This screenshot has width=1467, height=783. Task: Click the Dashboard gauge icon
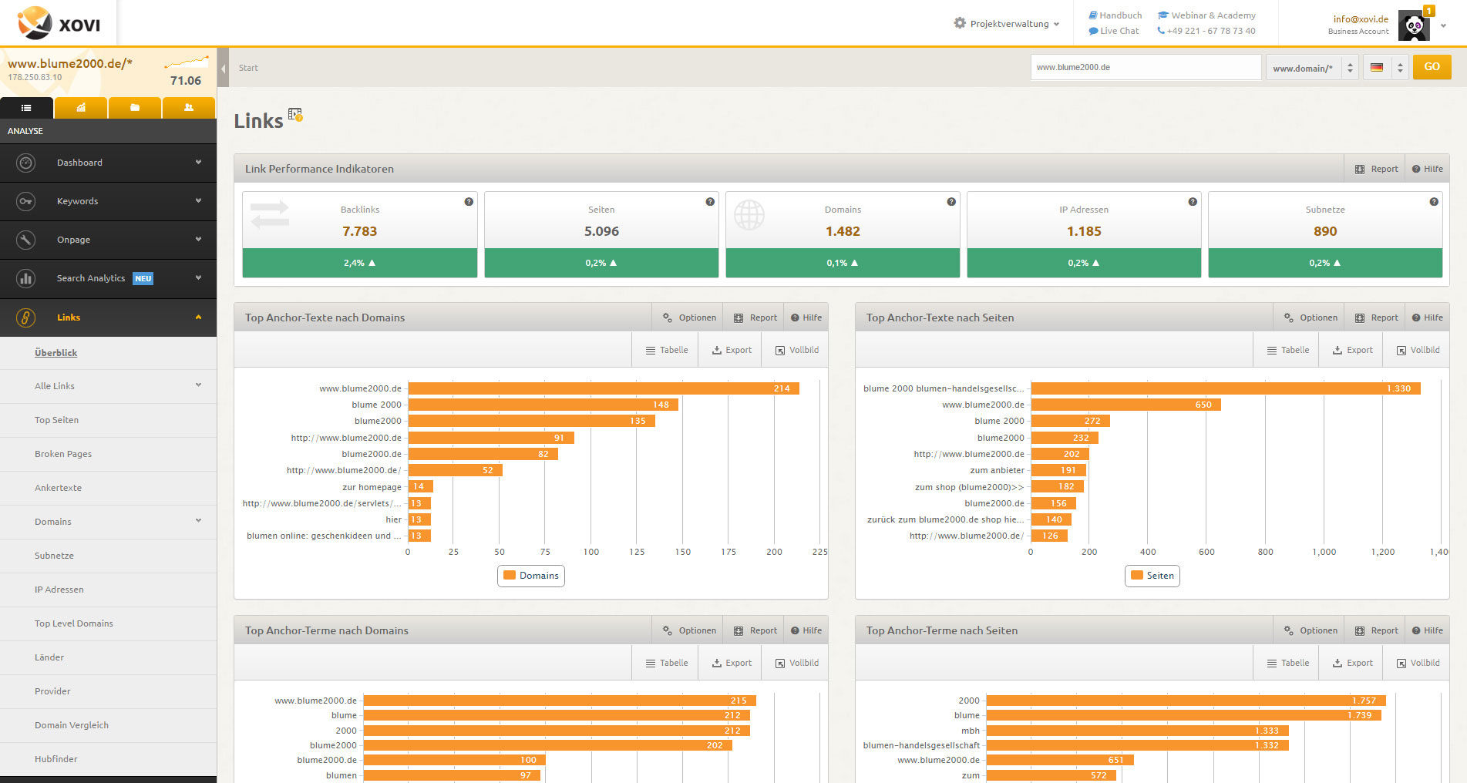25,163
